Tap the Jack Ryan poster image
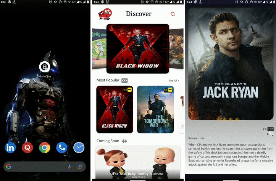Viewport: 276px width, 181px height. point(231,64)
